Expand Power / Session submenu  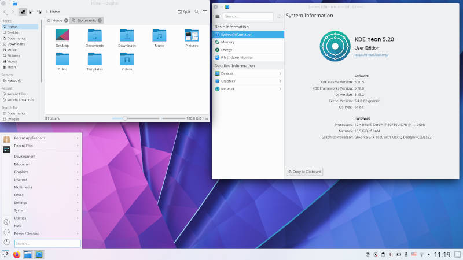click(46, 233)
